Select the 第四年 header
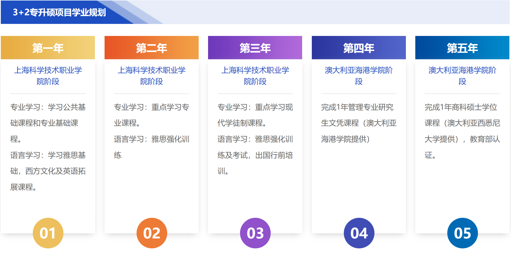511x254 pixels. (x=359, y=48)
